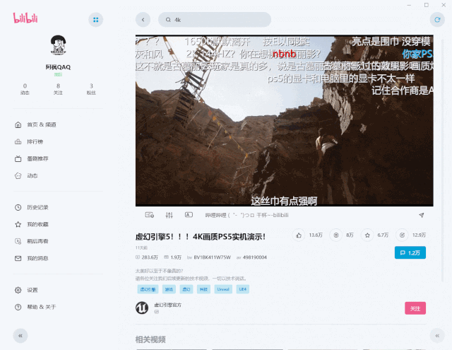Click the 我的消息 envelope icon

18,258
